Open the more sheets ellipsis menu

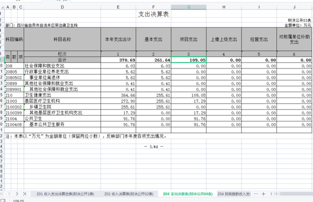255,194
